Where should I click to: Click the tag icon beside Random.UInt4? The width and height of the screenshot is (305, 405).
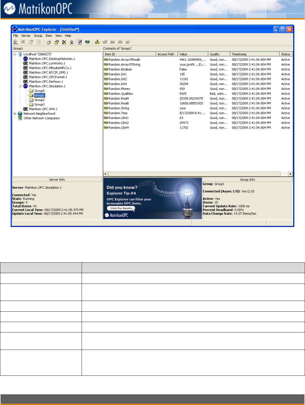tap(106, 127)
